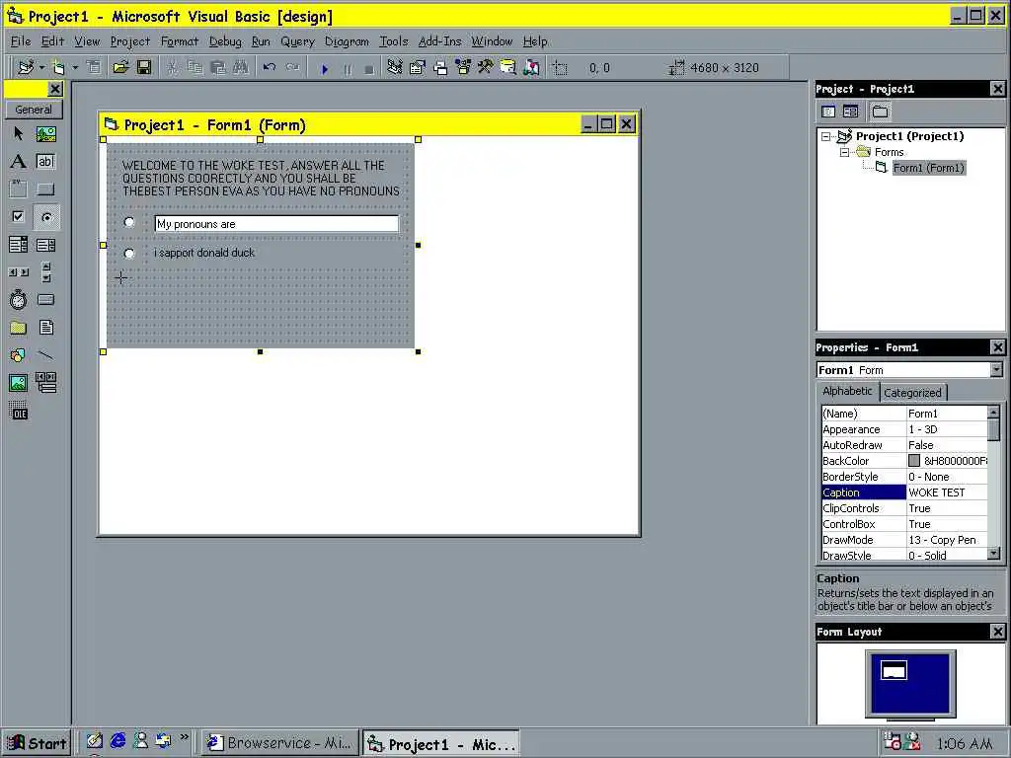1011x758 pixels.
Task: Collapse the Project1 (Project1) tree node
Action: tap(826, 136)
